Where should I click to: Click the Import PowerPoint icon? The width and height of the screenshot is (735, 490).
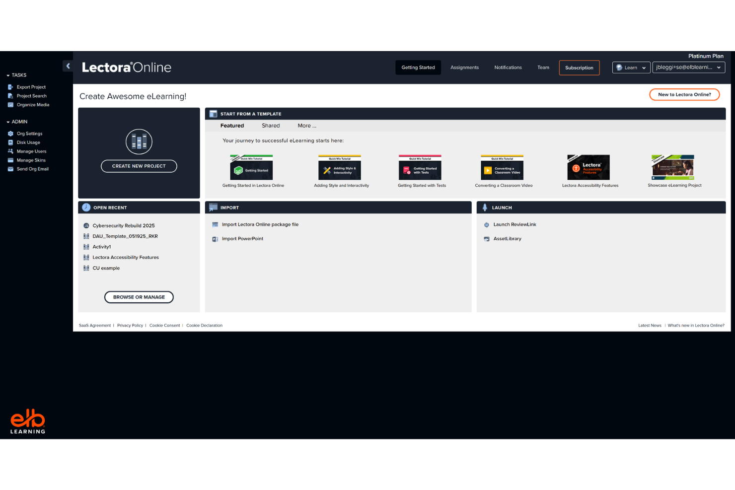215,239
